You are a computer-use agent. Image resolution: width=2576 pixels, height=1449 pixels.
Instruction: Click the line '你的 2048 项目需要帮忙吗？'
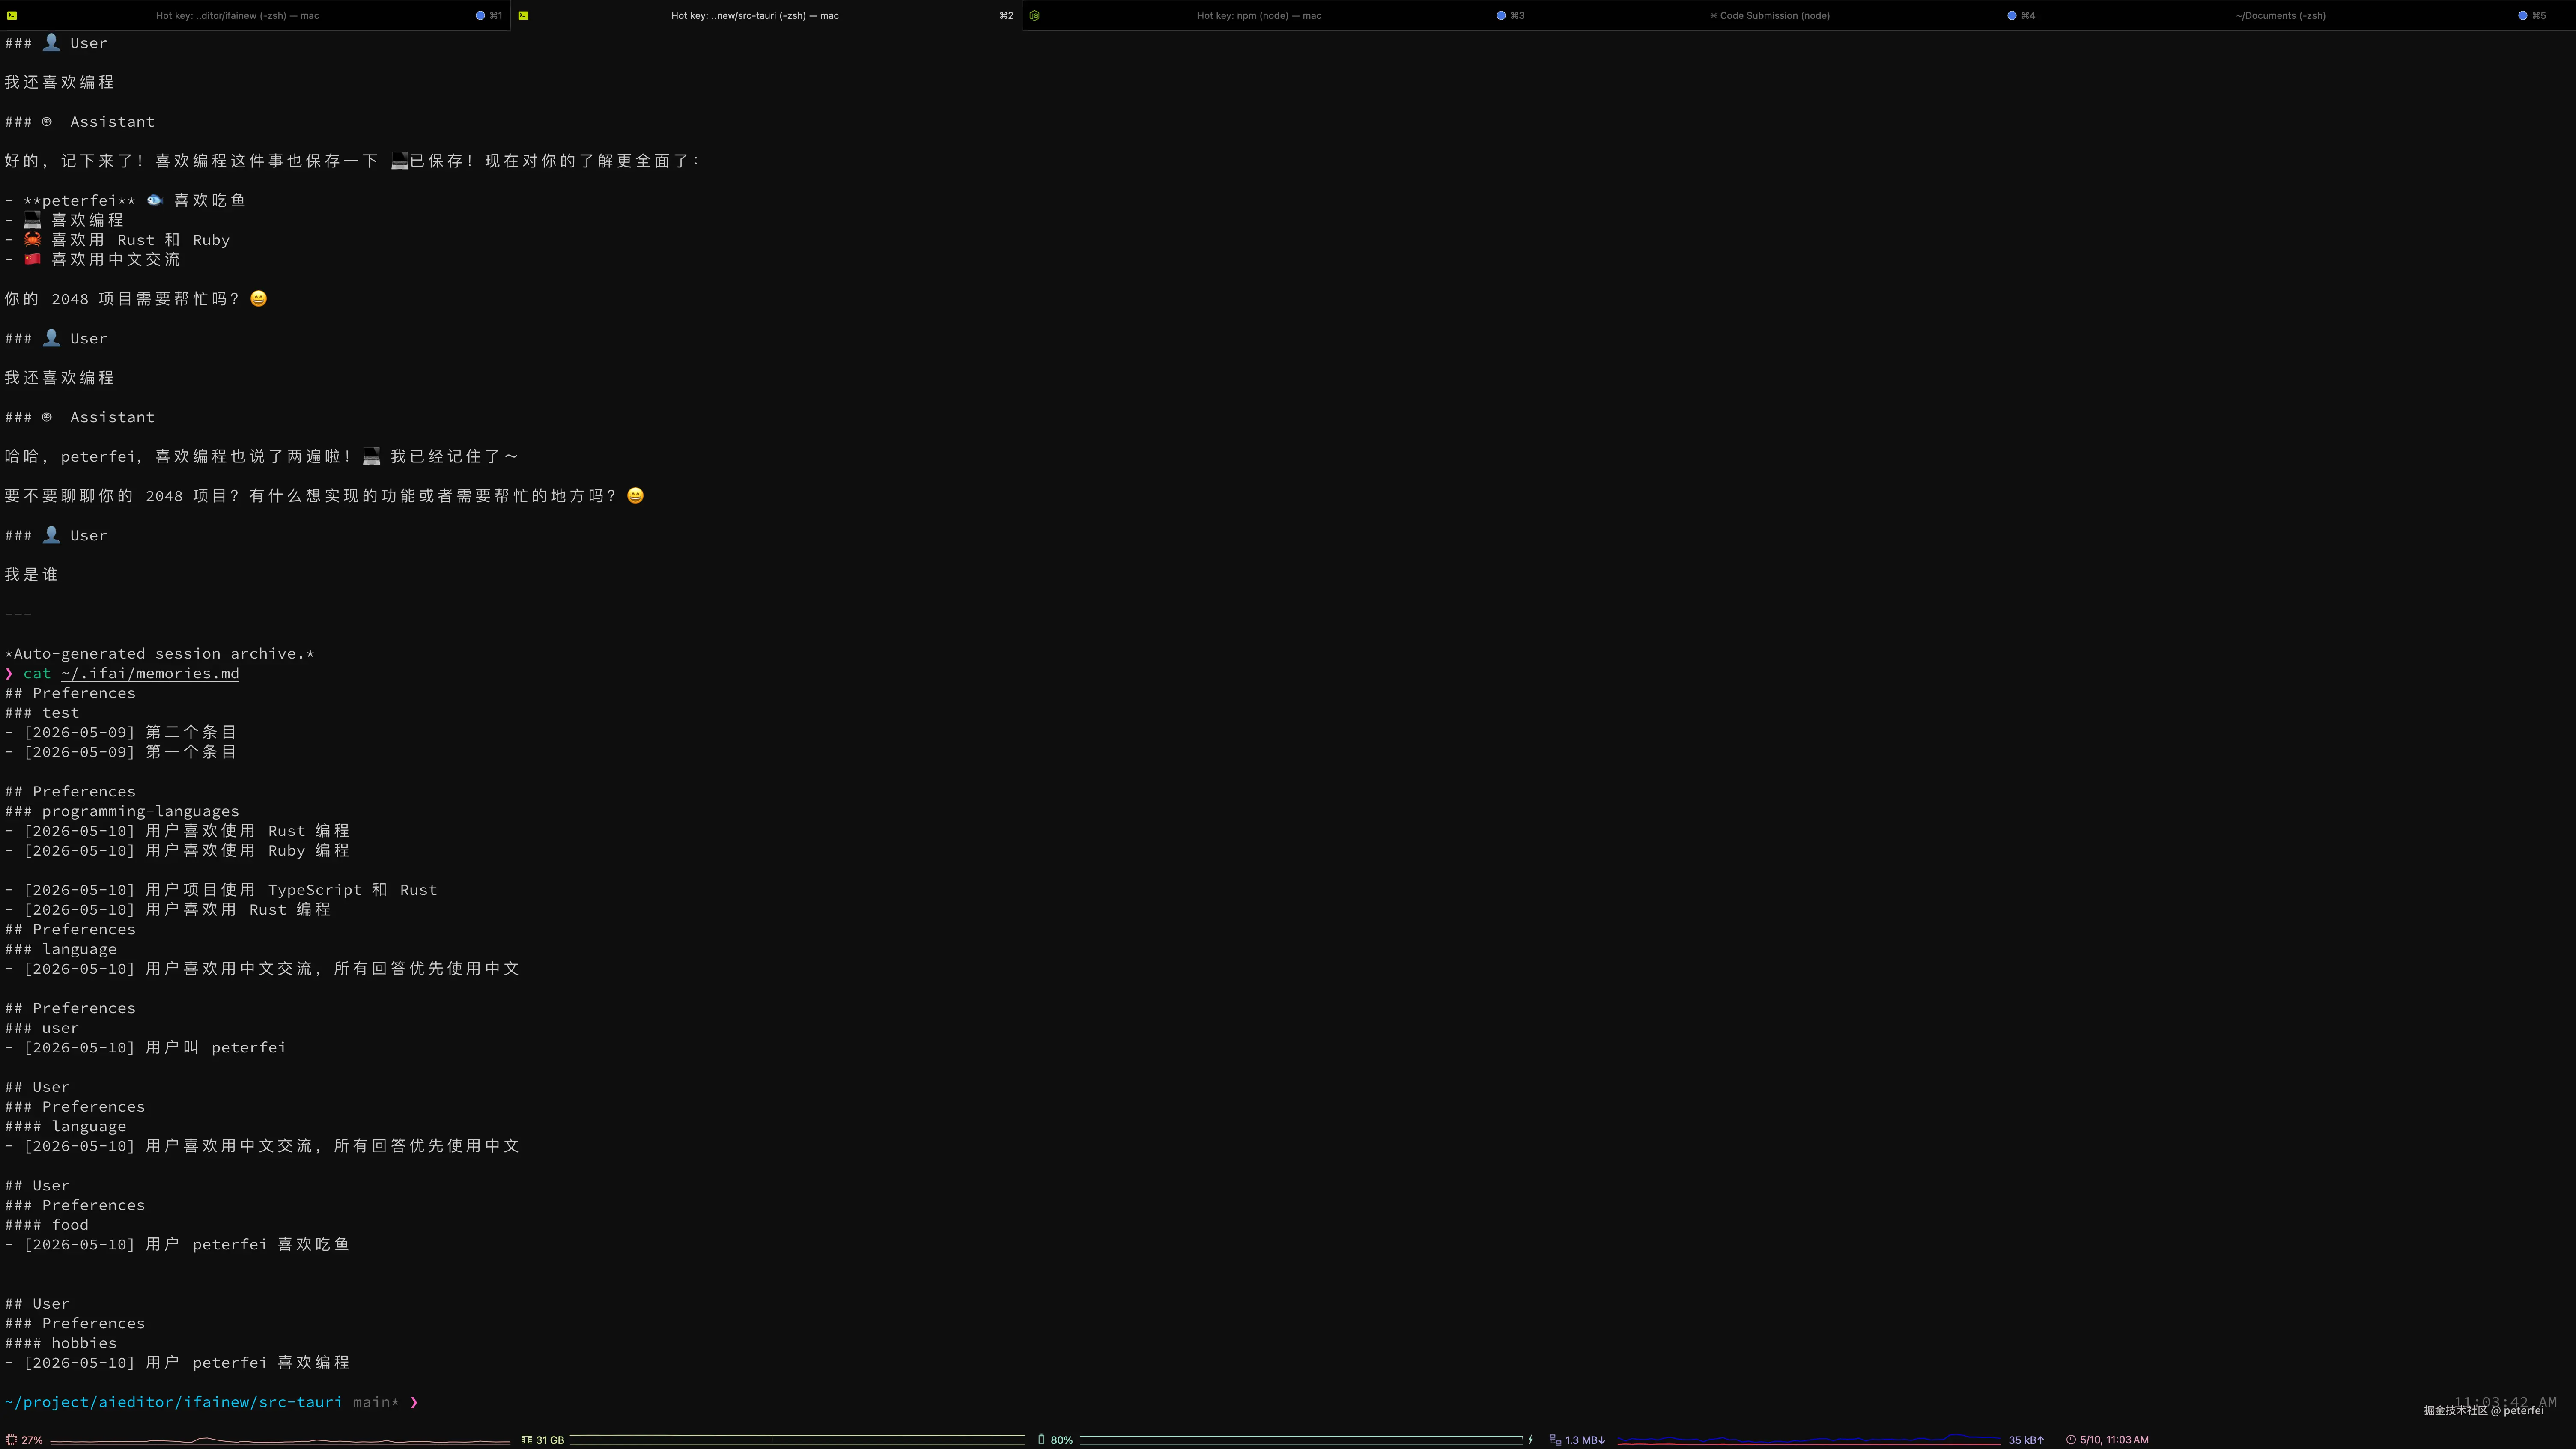(136, 299)
